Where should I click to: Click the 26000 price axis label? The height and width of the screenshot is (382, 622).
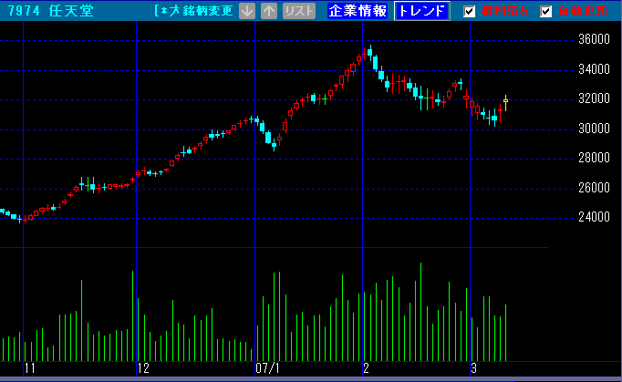(594, 187)
